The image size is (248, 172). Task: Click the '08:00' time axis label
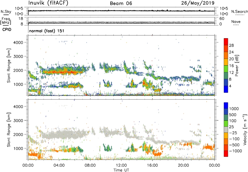pos(90,165)
